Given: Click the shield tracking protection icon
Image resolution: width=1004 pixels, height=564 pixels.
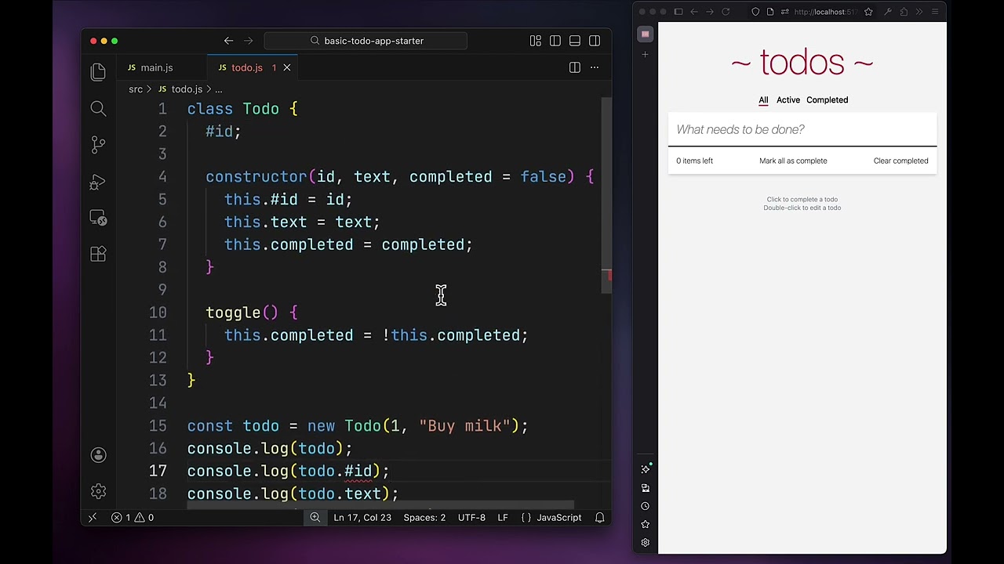Looking at the screenshot, I should 755,12.
